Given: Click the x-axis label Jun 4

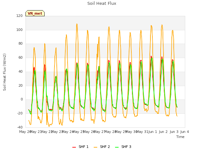Looking at the screenshot, I should tap(185, 132).
